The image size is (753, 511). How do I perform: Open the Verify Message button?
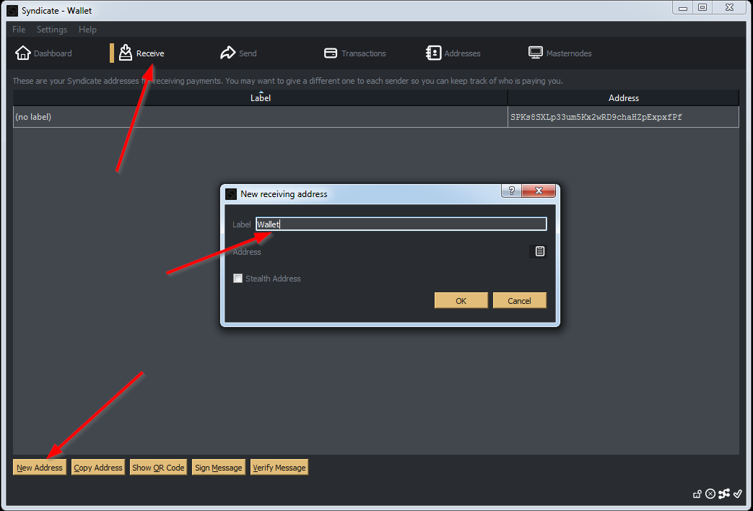(x=279, y=468)
